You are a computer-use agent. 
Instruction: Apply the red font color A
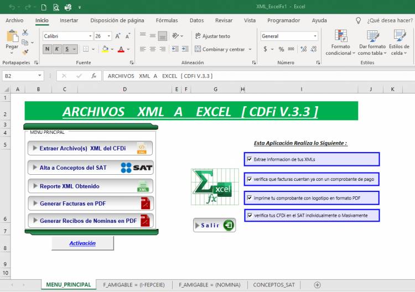pyautogui.click(x=121, y=49)
